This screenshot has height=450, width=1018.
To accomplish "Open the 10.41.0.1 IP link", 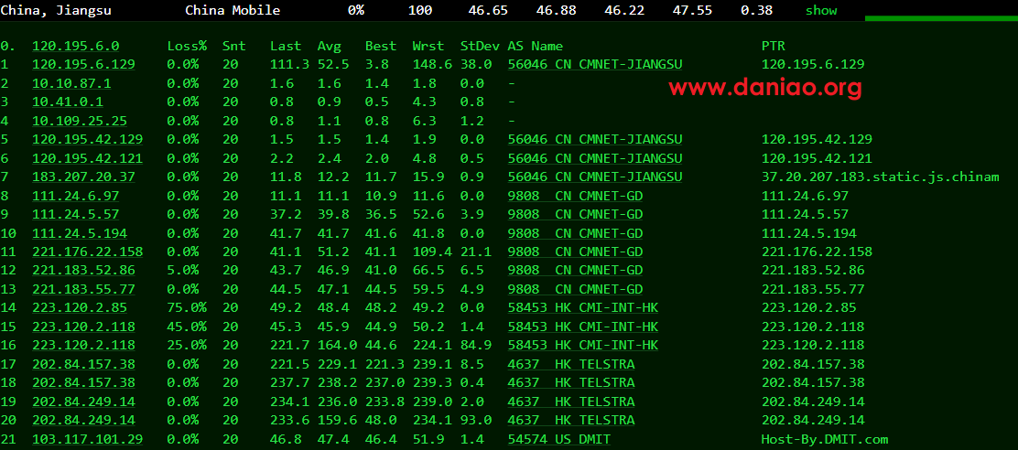I will [68, 102].
